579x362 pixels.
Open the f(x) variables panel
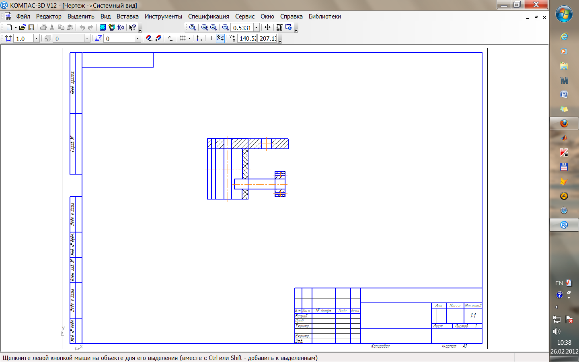click(121, 27)
